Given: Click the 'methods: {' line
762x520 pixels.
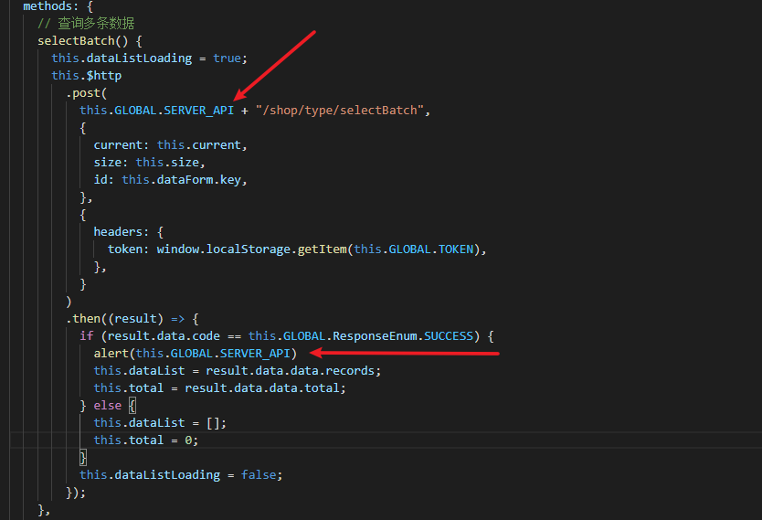Looking at the screenshot, I should (58, 5).
